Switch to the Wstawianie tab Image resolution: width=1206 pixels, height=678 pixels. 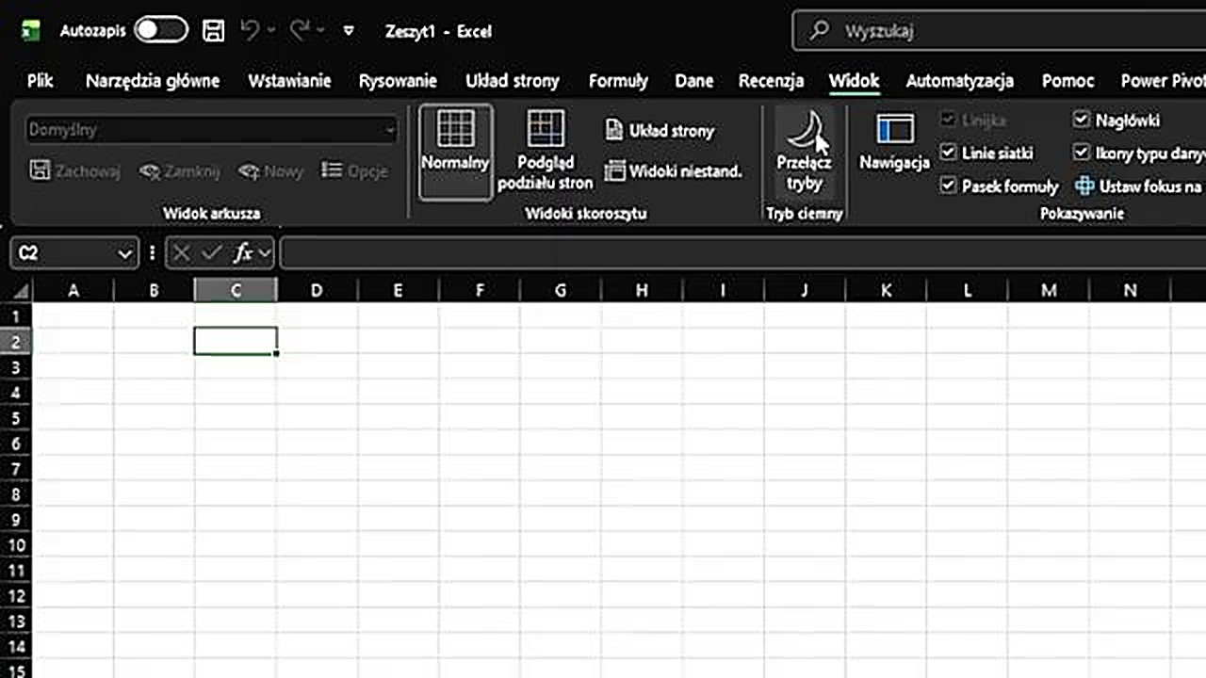pos(289,81)
